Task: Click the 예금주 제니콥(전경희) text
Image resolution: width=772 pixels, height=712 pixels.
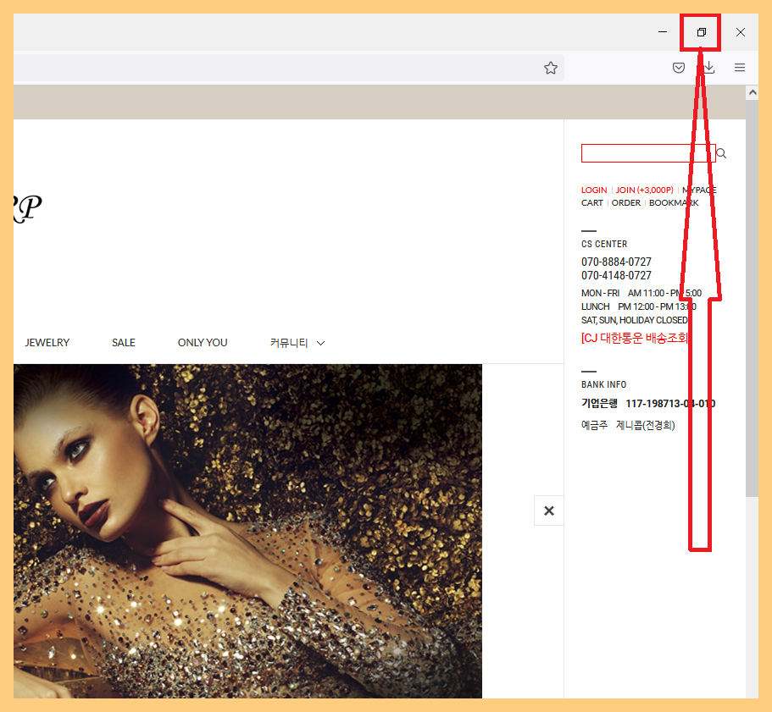Action: pos(628,425)
